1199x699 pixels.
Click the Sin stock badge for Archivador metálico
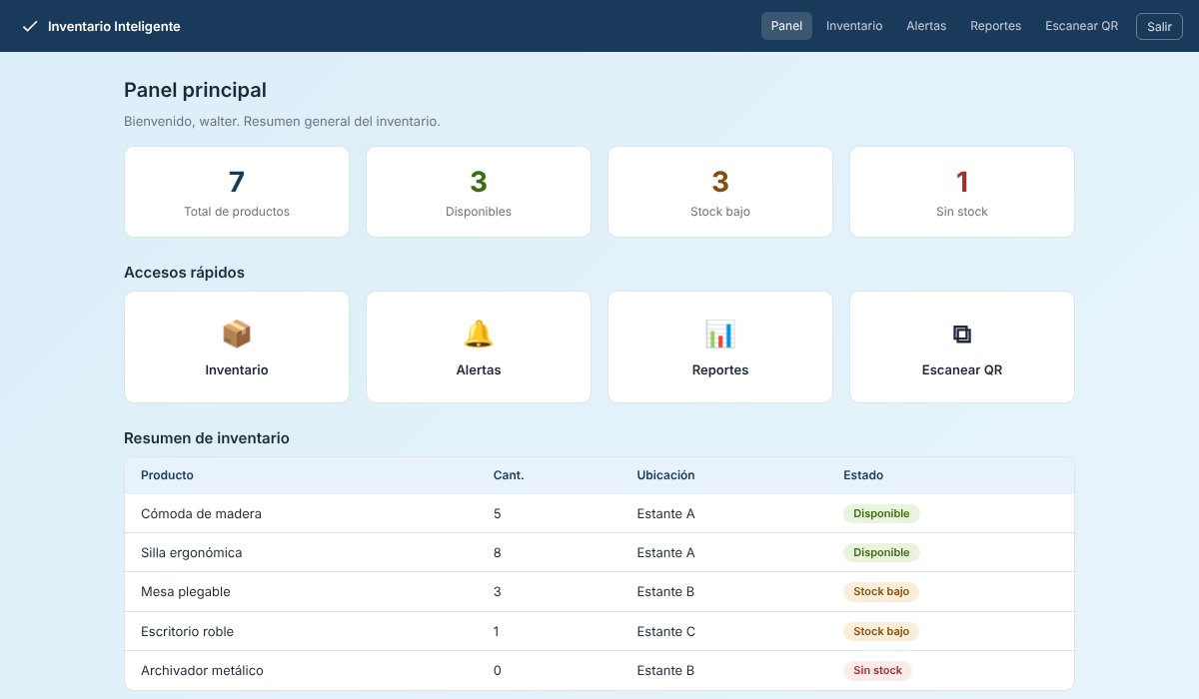878,670
